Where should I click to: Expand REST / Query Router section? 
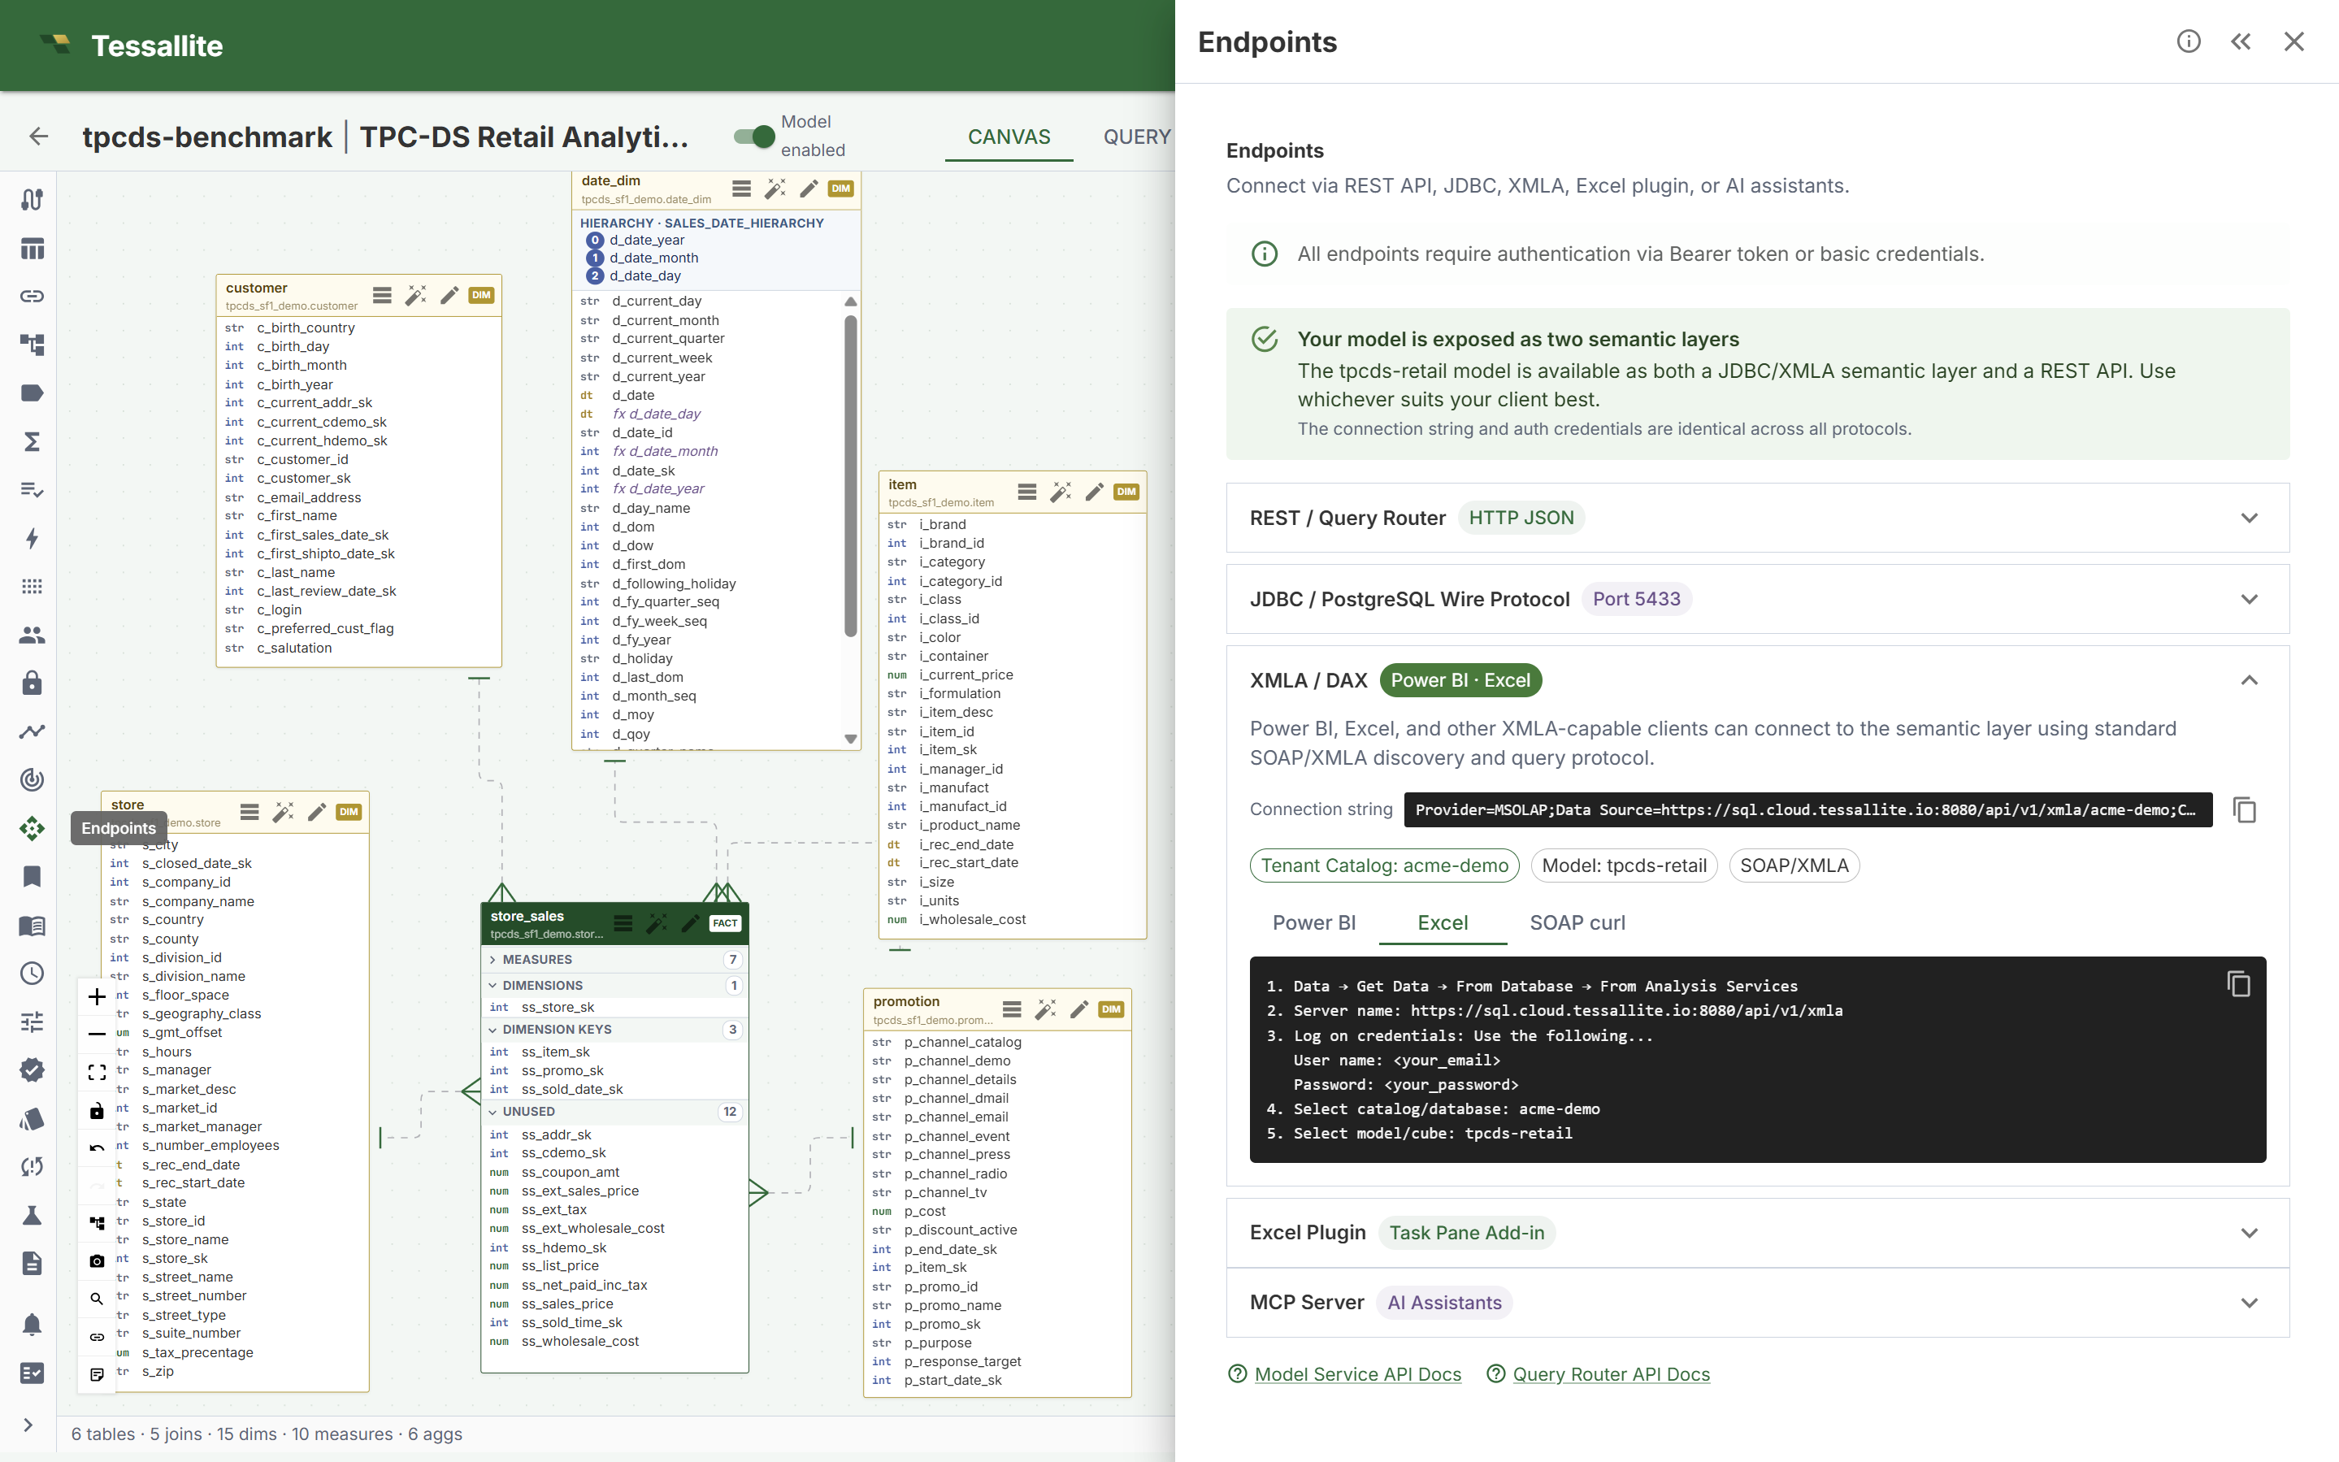pyautogui.click(x=1757, y=518)
